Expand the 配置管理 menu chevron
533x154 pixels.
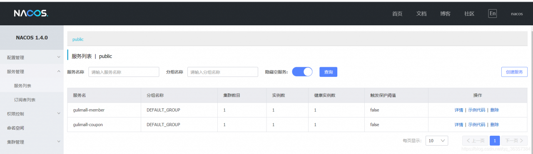tap(59, 57)
